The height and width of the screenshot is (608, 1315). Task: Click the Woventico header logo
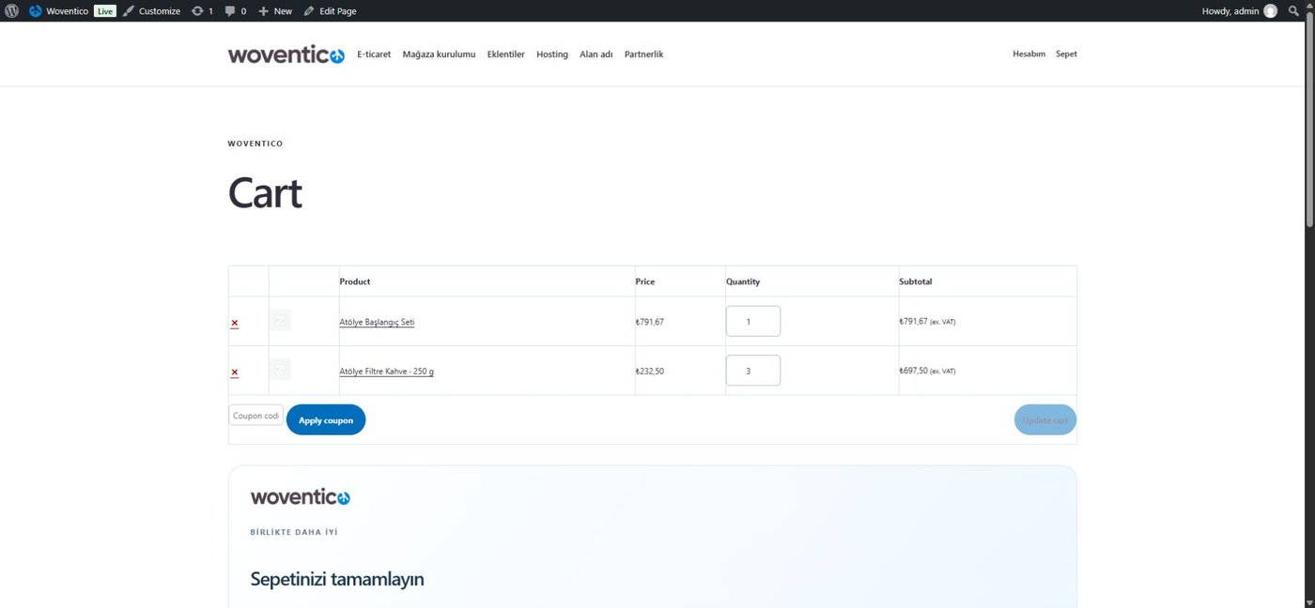pos(286,54)
